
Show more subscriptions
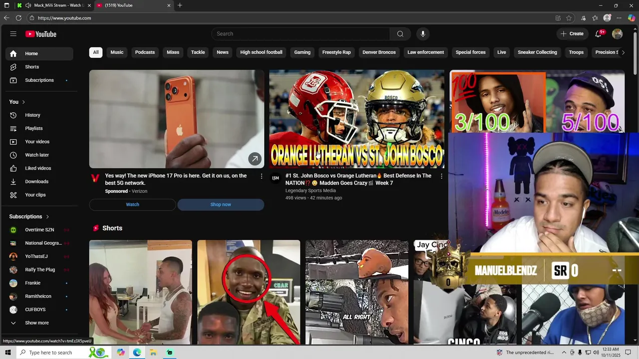[39, 323]
